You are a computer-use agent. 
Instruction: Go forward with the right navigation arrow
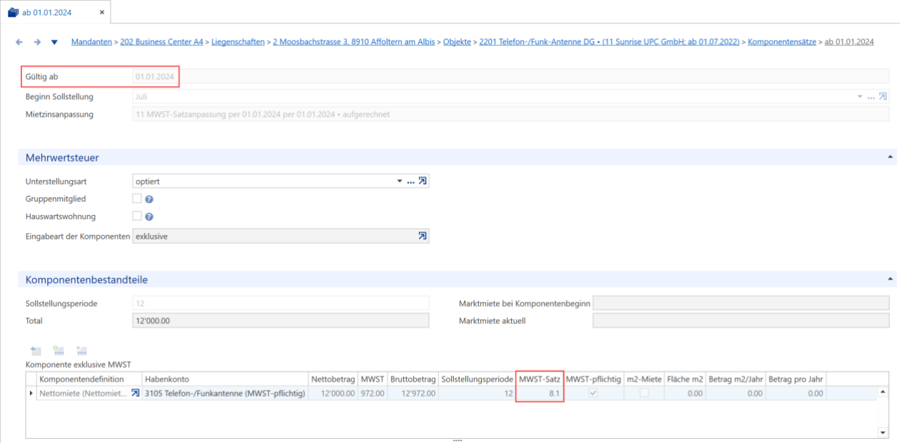click(36, 42)
